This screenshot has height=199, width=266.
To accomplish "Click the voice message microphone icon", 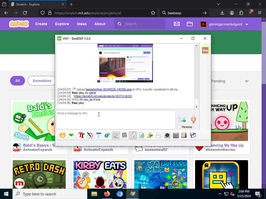I will [193, 119].
